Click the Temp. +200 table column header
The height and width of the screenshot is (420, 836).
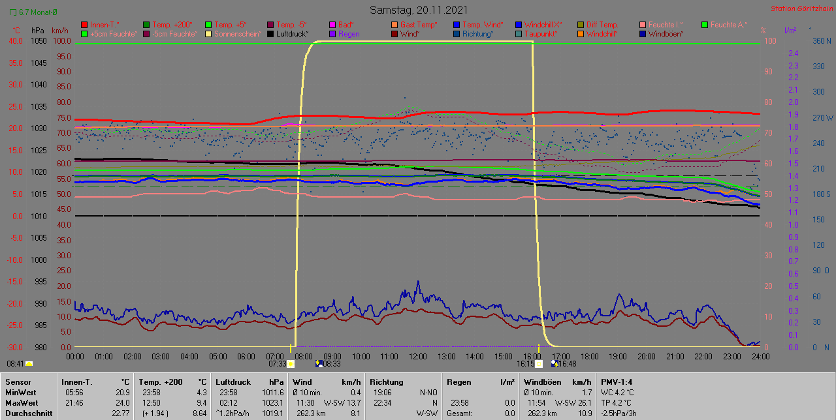click(161, 382)
